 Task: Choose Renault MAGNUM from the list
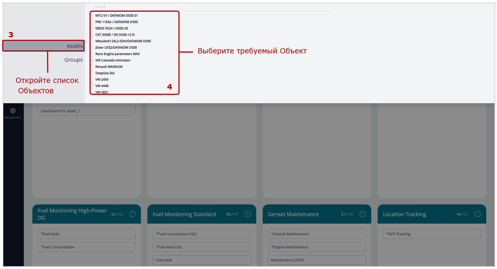coord(109,67)
